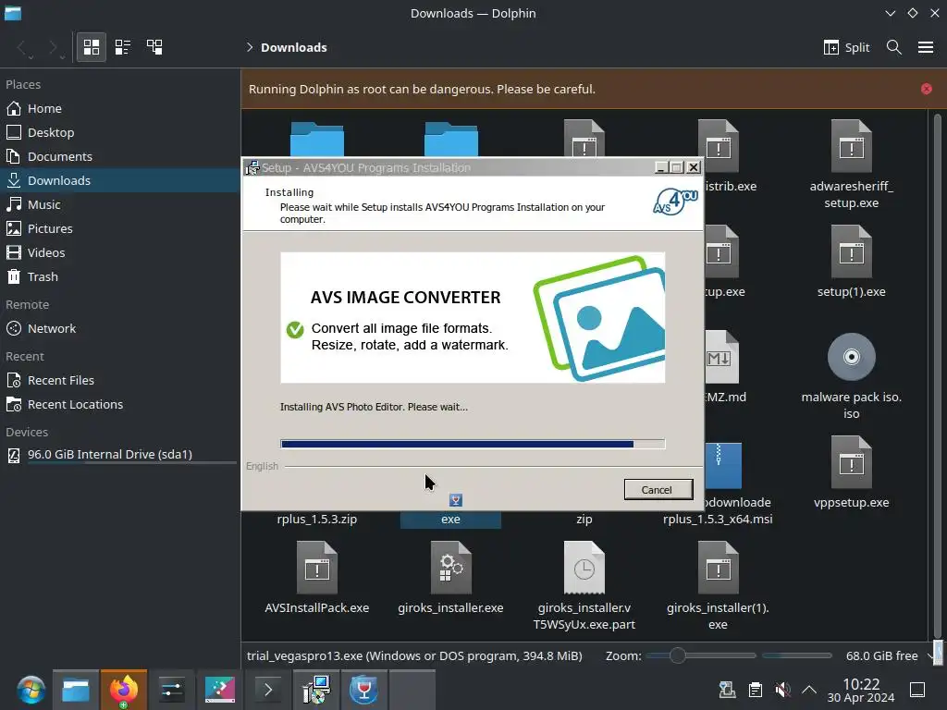947x710 pixels.
Task: Open the start menu orb
Action: point(31,691)
